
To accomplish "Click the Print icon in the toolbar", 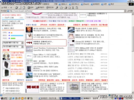I will coord(66,8).
